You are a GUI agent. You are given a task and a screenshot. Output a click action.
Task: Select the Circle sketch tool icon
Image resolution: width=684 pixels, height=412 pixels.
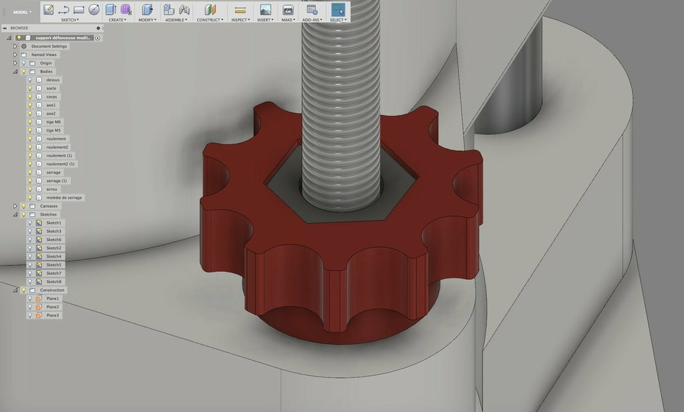(x=94, y=9)
